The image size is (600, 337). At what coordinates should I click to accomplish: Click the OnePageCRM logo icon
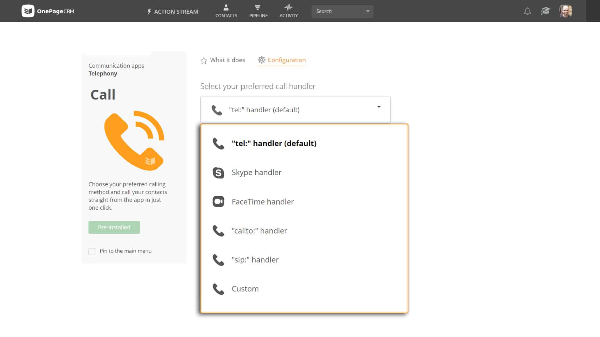(x=28, y=11)
